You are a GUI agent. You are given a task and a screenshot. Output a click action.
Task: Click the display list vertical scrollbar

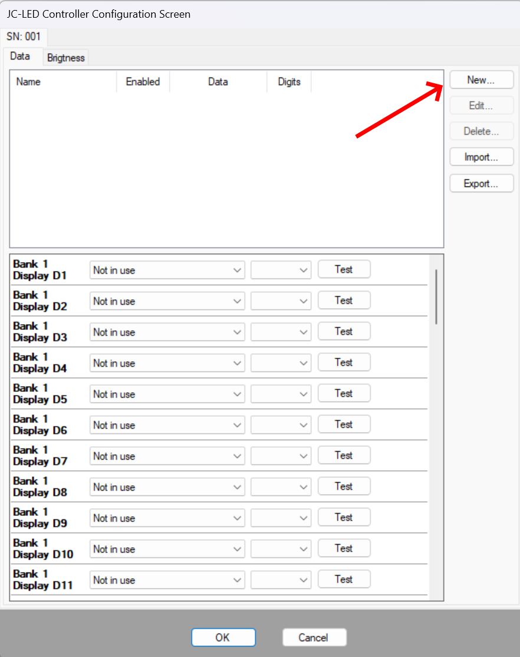[x=436, y=296]
